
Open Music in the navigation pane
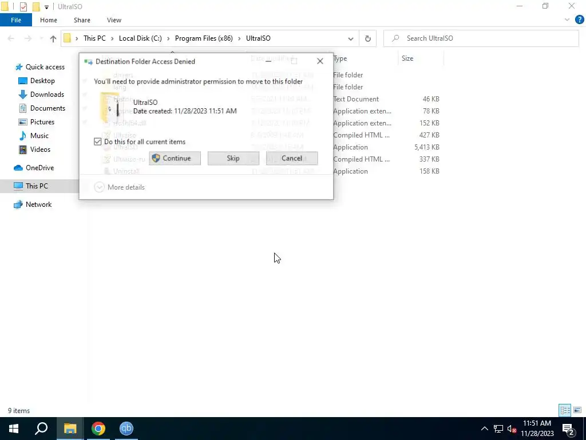pyautogui.click(x=34, y=136)
